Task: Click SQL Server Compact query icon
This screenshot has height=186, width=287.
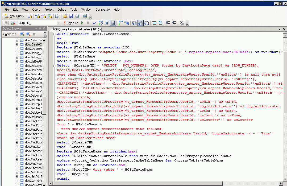Action: click(x=57, y=16)
